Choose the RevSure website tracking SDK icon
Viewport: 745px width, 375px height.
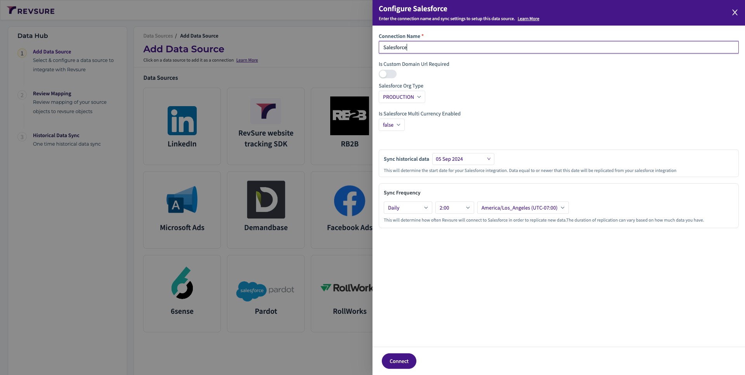click(266, 111)
